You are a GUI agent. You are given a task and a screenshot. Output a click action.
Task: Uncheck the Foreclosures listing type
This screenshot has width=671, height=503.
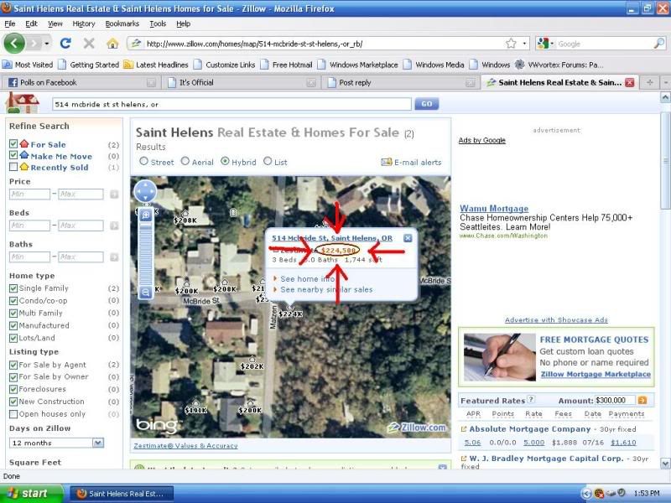pos(13,389)
